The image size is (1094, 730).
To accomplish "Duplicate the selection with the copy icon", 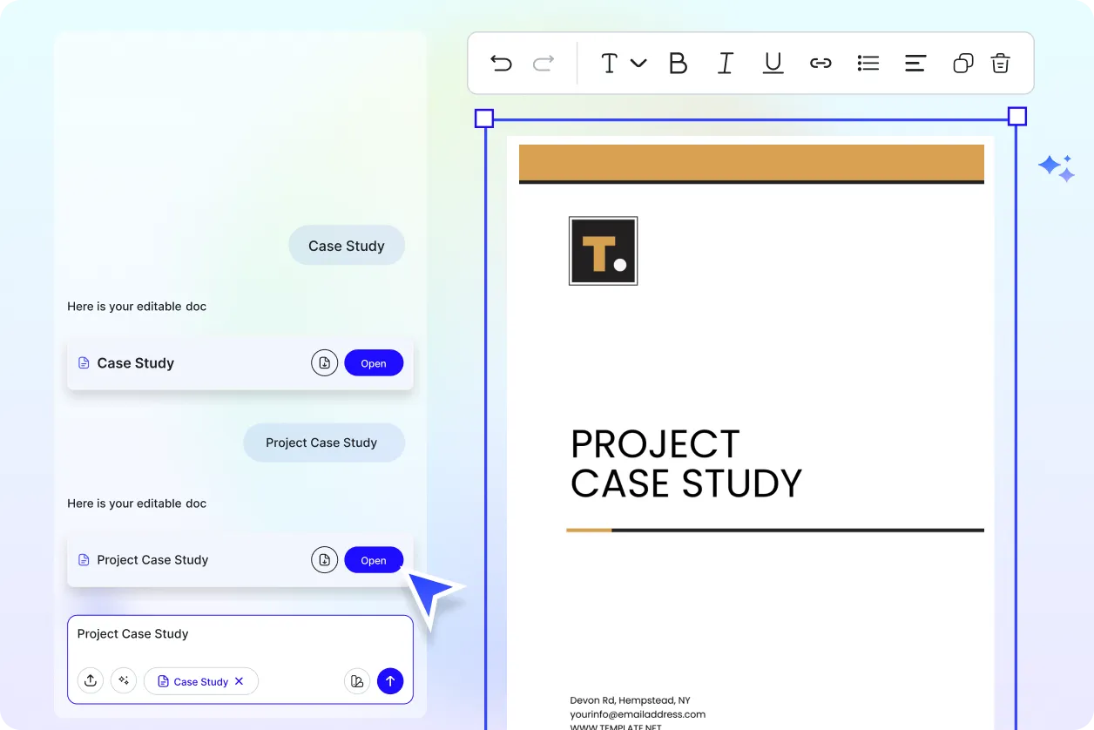I will click(962, 63).
